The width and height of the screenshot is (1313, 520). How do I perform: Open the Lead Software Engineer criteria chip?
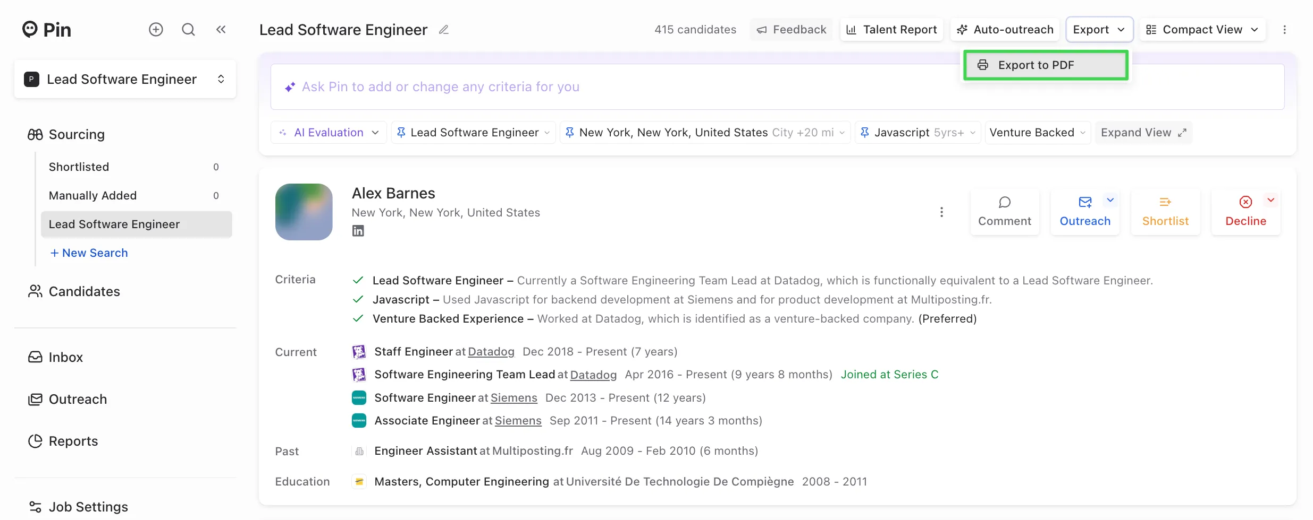[474, 132]
